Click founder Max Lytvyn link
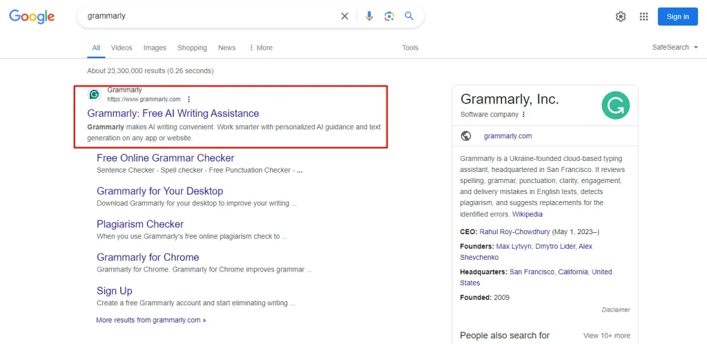 click(x=514, y=247)
